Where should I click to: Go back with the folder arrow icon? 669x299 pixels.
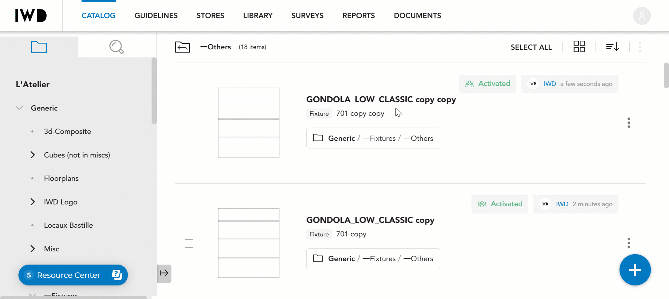[x=183, y=47]
